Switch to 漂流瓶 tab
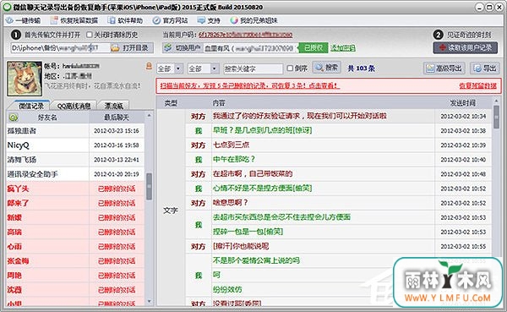 click(x=114, y=106)
